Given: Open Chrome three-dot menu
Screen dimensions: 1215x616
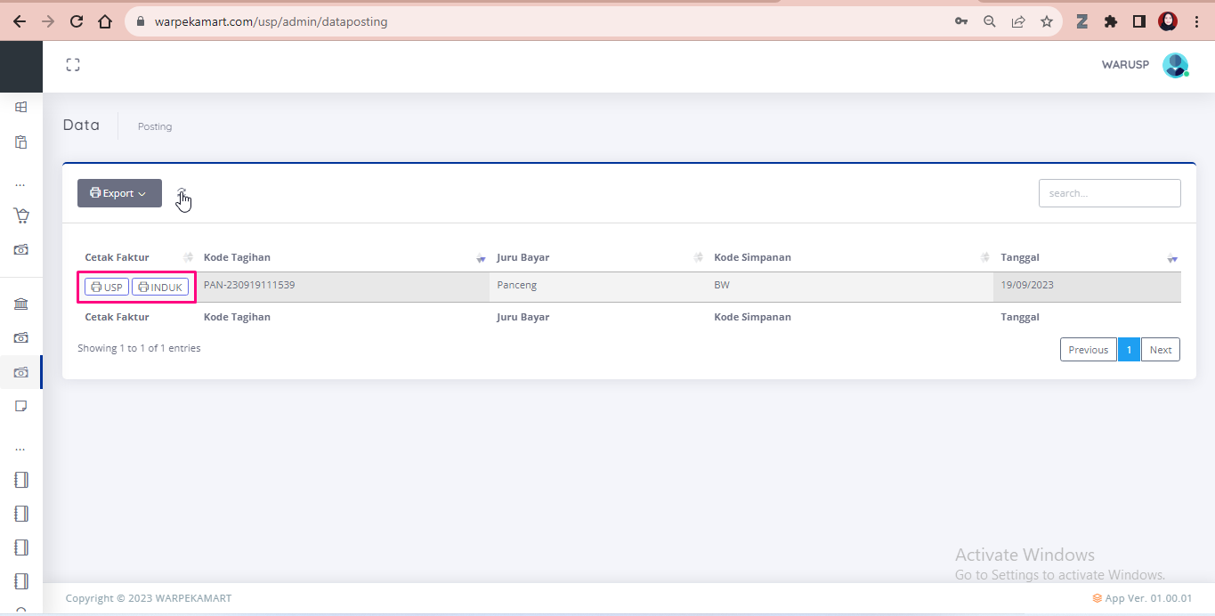Looking at the screenshot, I should pyautogui.click(x=1196, y=21).
